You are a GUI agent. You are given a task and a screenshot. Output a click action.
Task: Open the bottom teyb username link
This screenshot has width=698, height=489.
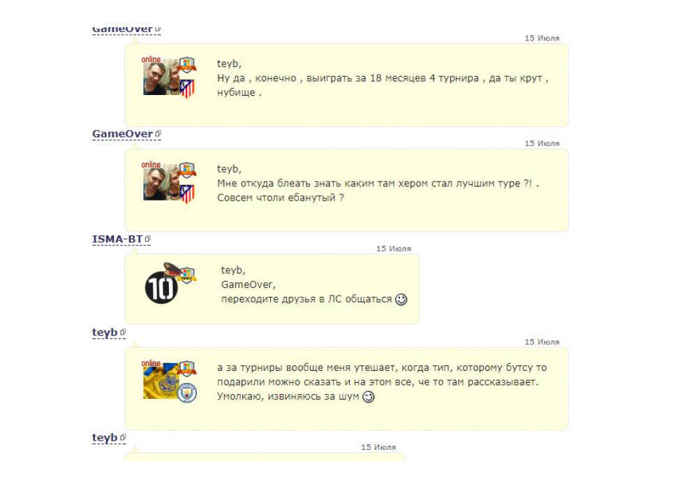[105, 437]
